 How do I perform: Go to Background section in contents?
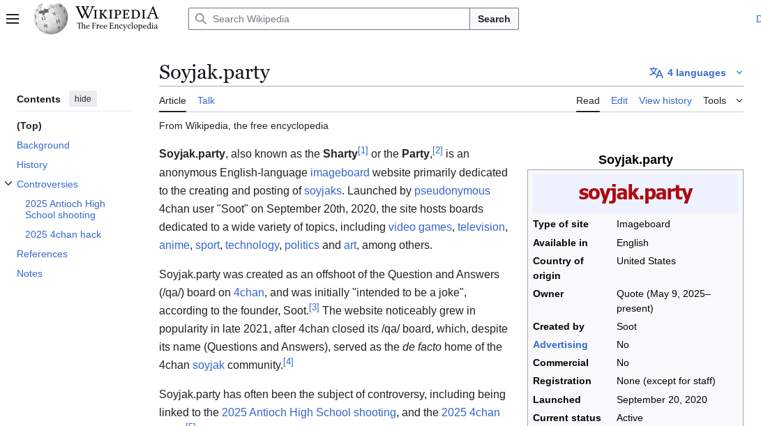pyautogui.click(x=43, y=145)
